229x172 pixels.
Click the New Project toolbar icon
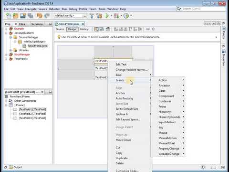click(16, 16)
